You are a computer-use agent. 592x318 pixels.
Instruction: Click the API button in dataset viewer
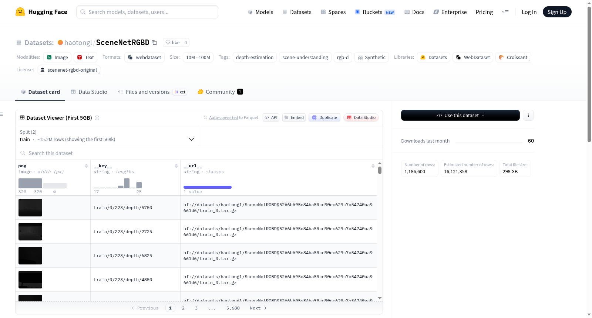click(x=271, y=117)
